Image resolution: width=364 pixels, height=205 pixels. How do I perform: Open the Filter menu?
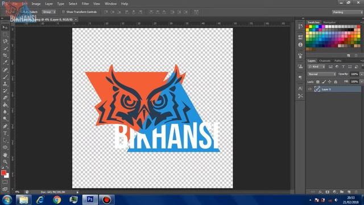click(85, 4)
